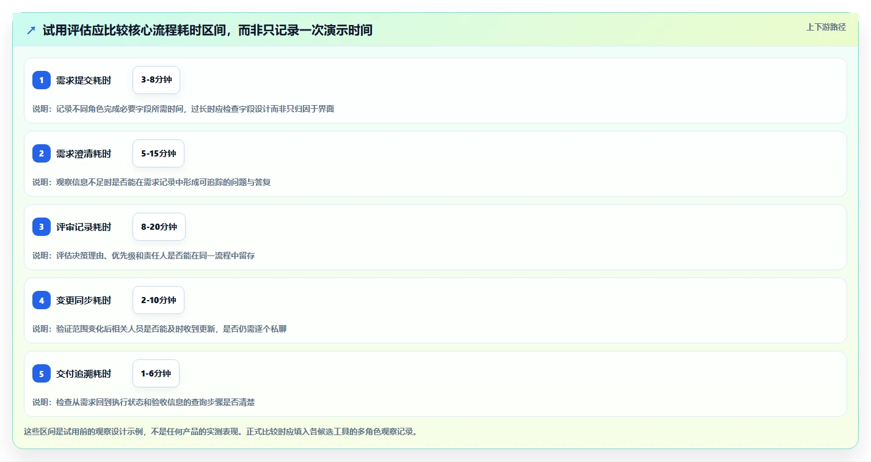Click the 3-8分钟 duration chip

pos(156,80)
